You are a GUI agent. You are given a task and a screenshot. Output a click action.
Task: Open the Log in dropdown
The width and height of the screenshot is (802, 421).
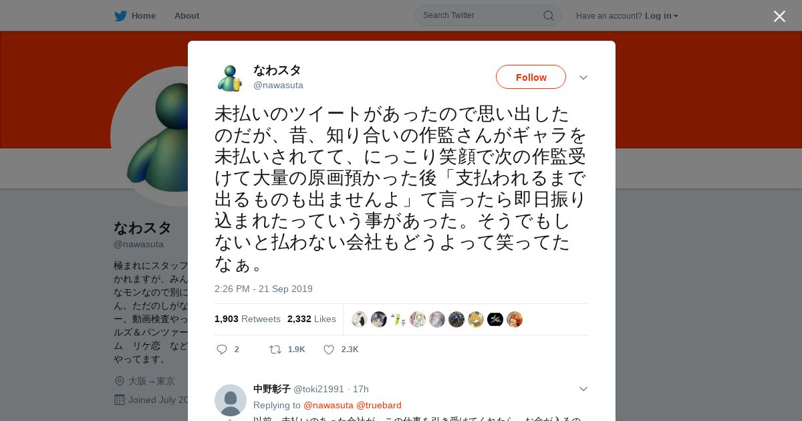point(661,15)
